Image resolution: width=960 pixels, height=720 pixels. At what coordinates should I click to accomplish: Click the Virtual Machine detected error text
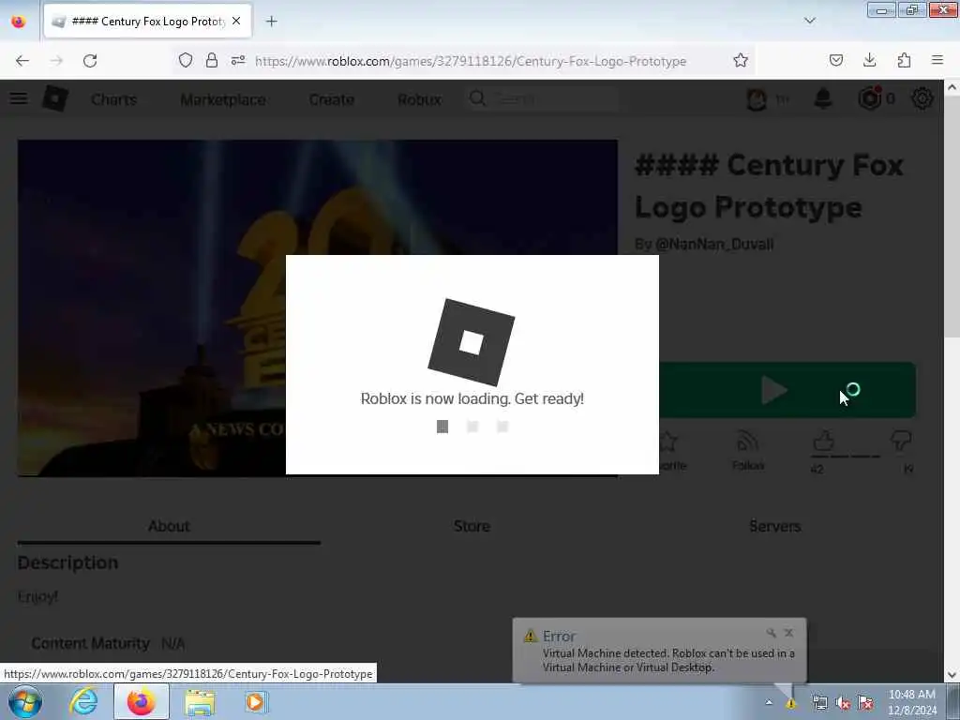tap(668, 661)
